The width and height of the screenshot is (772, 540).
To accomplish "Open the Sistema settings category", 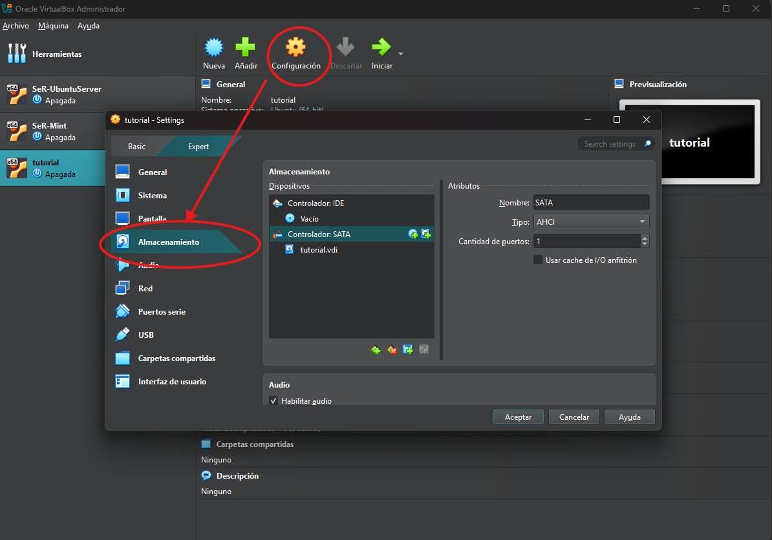I will coord(152,195).
